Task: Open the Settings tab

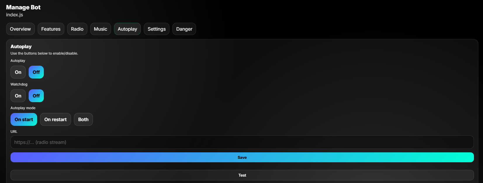Action: [157, 29]
